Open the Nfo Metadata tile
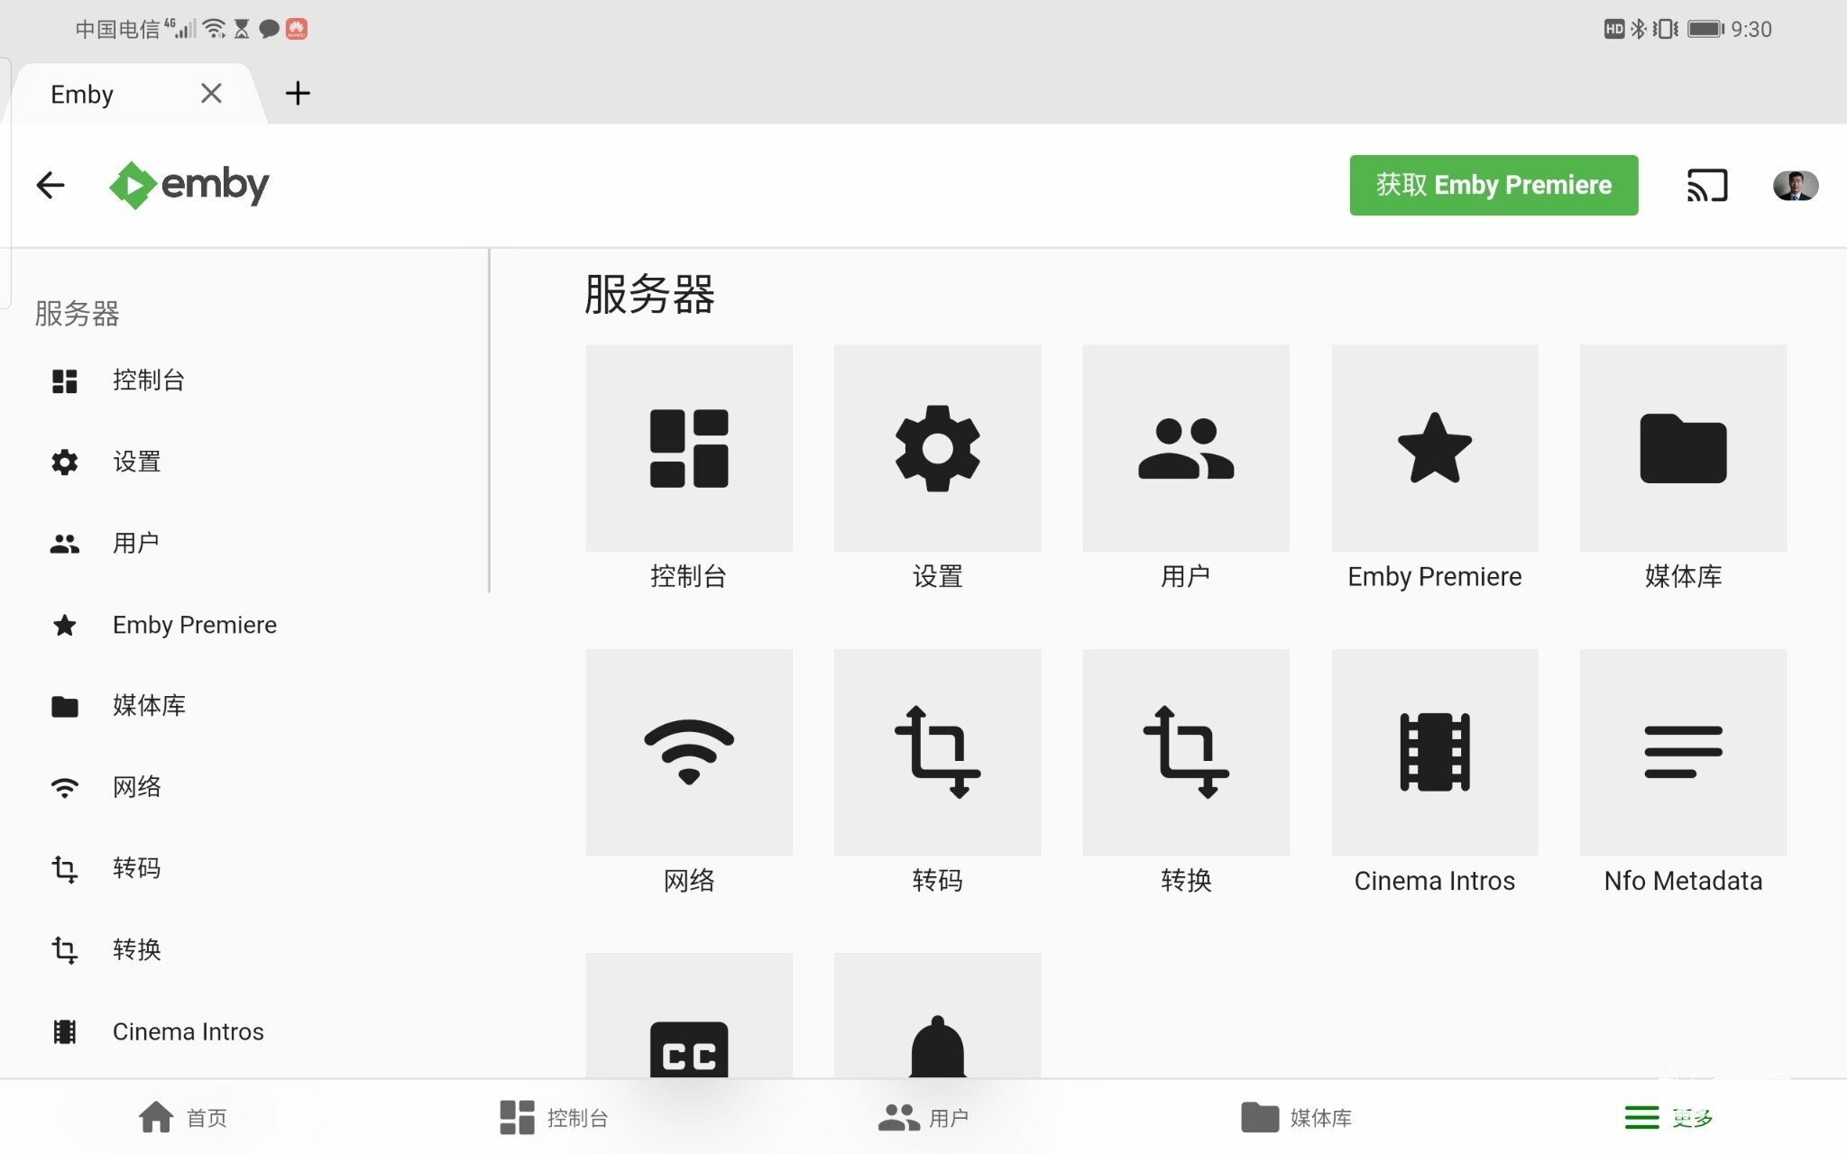The height and width of the screenshot is (1154, 1847). 1683,752
